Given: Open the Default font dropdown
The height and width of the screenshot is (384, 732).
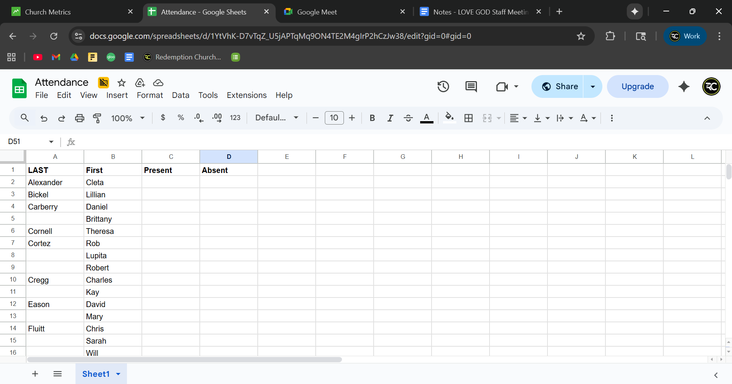Looking at the screenshot, I should [x=276, y=118].
